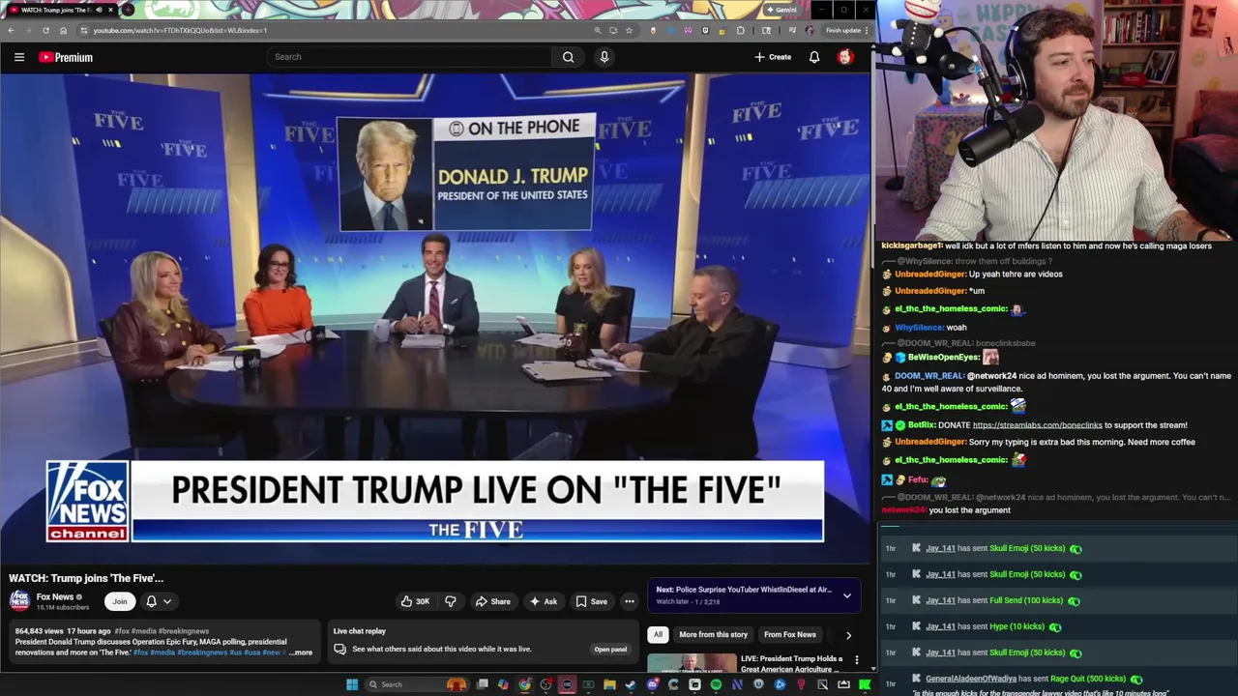The height and width of the screenshot is (696, 1238).
Task: Open Spotify from the taskbar
Action: click(716, 684)
